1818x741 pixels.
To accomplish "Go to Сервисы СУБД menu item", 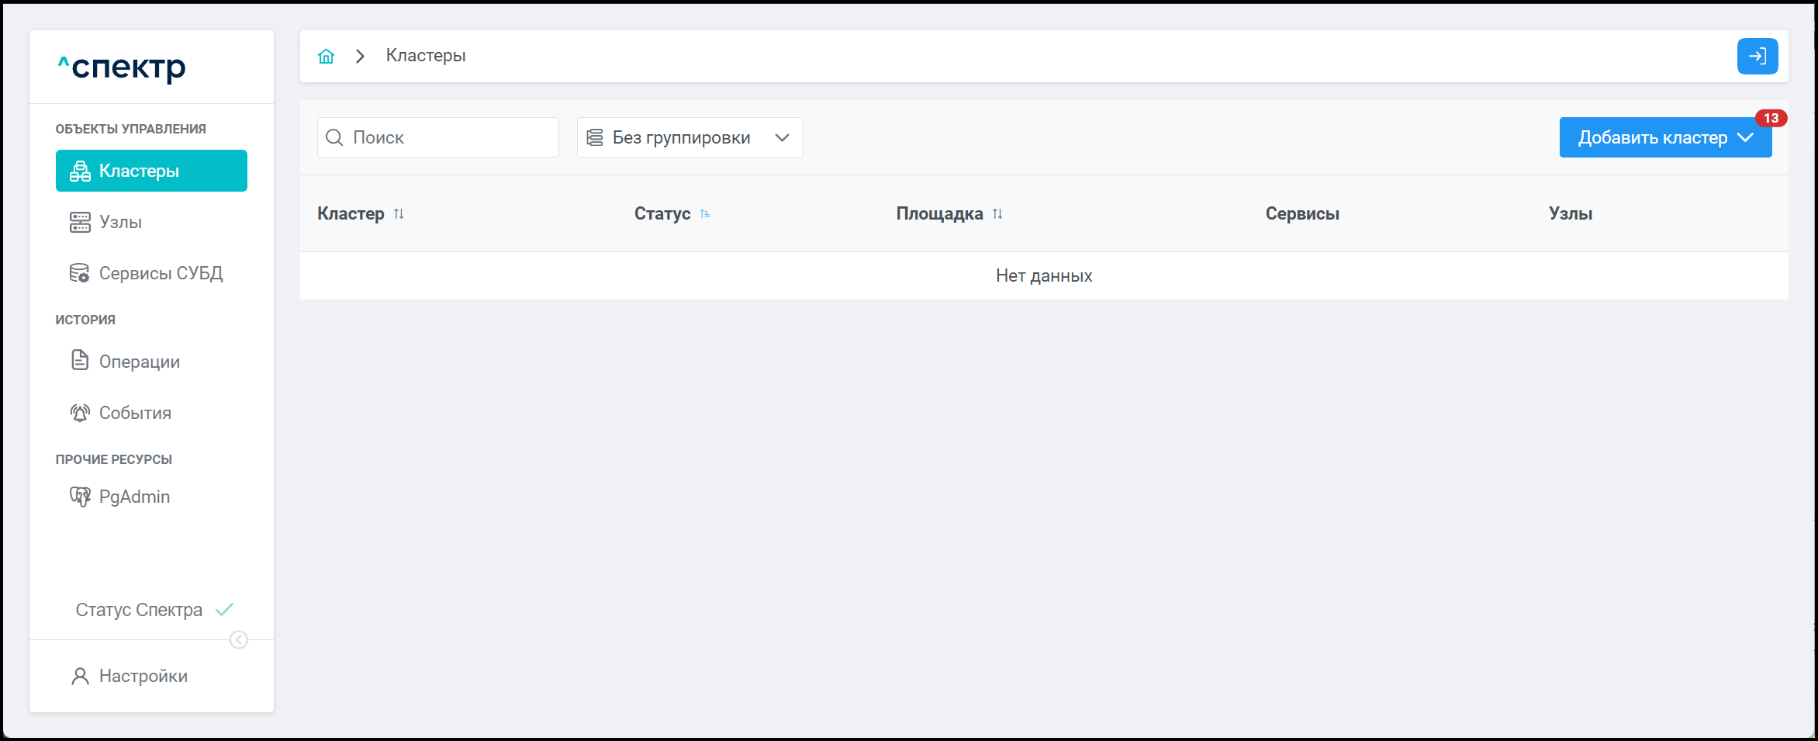I will (x=161, y=273).
